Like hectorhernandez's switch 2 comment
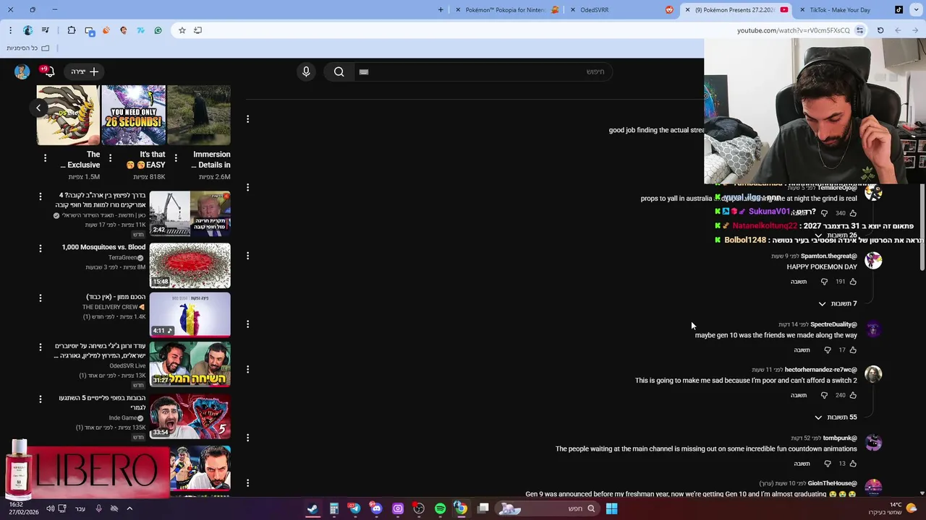This screenshot has height=520, width=926. (853, 396)
